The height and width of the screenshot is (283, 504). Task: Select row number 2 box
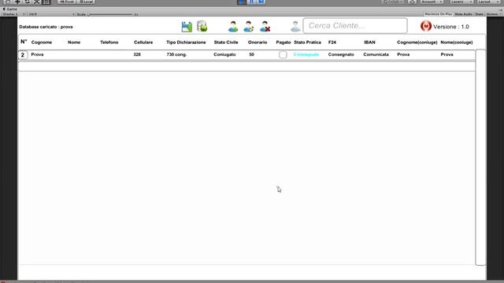tap(23, 55)
